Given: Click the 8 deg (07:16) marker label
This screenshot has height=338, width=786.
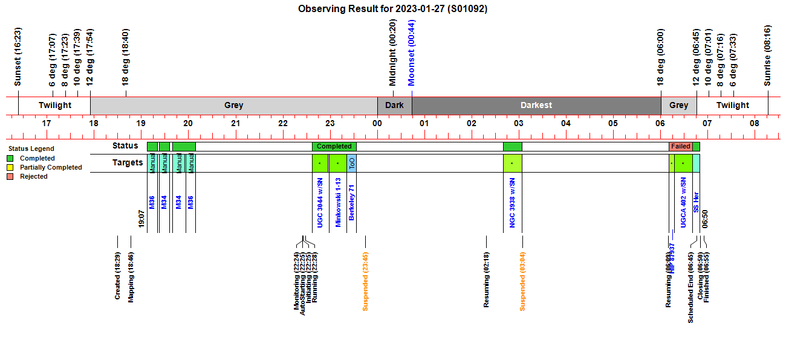Looking at the screenshot, I should pos(720,60).
